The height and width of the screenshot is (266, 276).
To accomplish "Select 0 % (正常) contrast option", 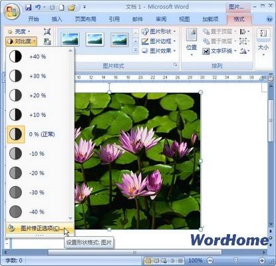I will pyautogui.click(x=38, y=134).
